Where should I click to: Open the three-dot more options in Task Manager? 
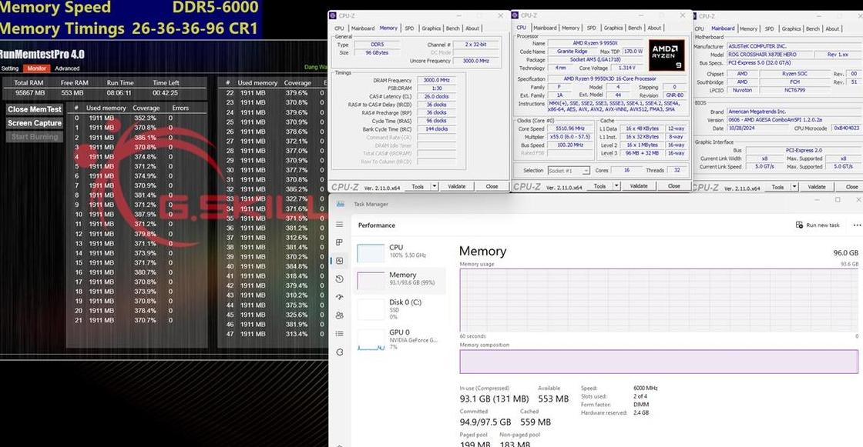pos(857,225)
